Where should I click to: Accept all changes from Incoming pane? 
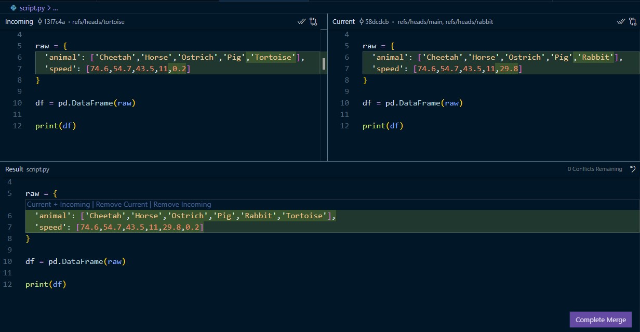301,22
